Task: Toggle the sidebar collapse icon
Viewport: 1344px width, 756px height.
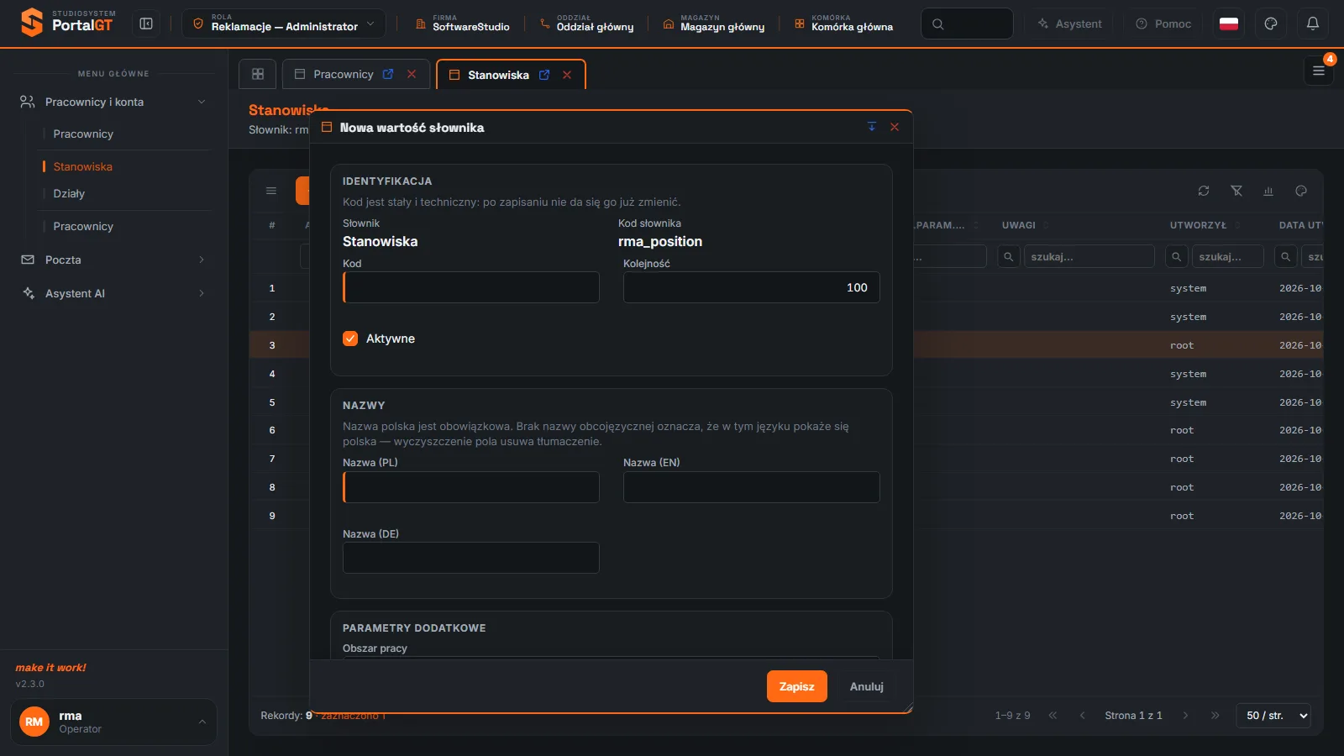Action: click(146, 24)
